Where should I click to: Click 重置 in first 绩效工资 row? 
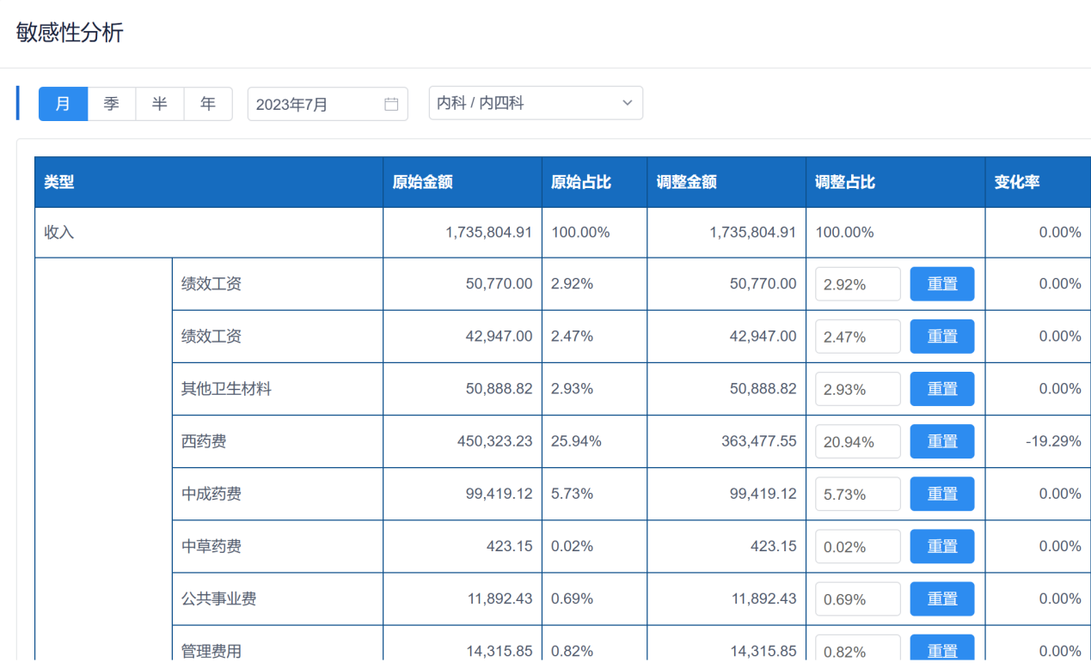click(x=941, y=284)
